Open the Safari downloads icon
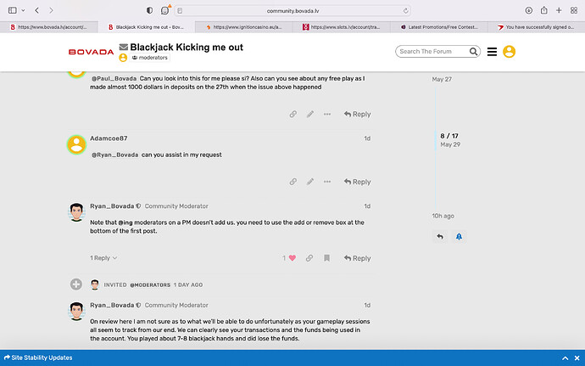Viewport: 585px width, 366px height. point(529,10)
